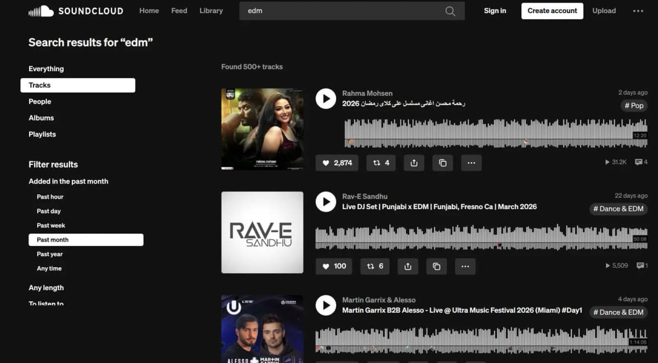Seek within Rahma Mohsen track waveform
Screen dimensions: 658x363
click(496, 133)
